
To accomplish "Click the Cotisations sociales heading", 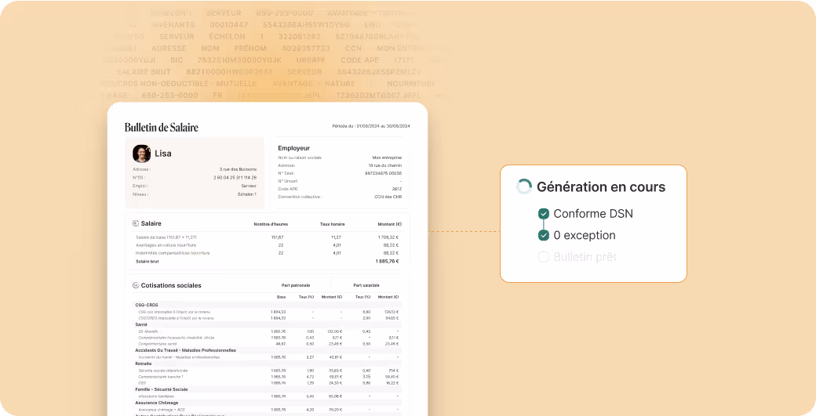I will pyautogui.click(x=171, y=285).
